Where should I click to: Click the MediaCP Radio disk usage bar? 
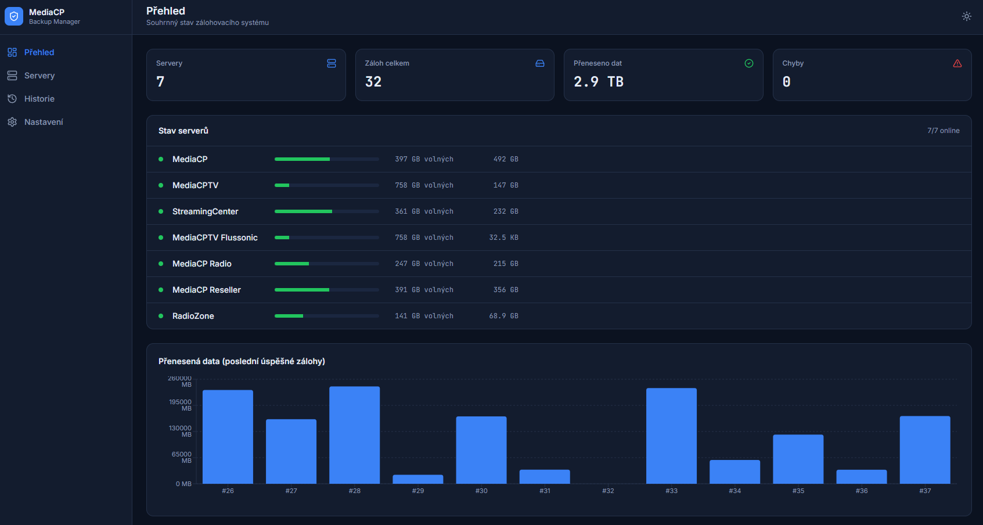(x=327, y=264)
